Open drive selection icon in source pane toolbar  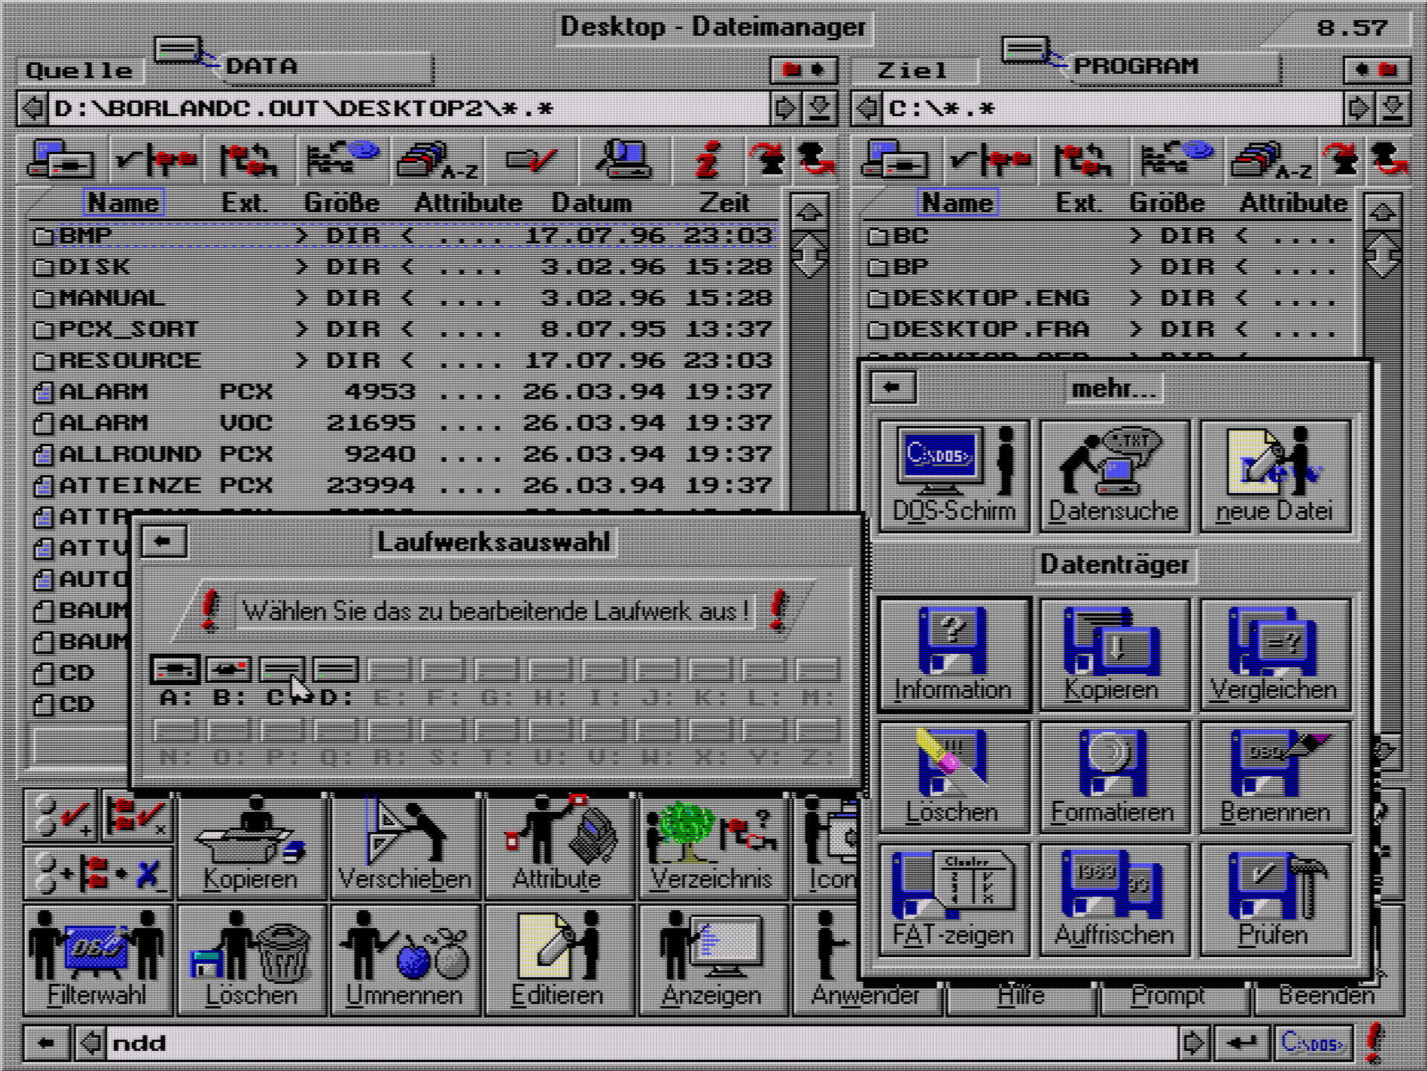[x=61, y=159]
